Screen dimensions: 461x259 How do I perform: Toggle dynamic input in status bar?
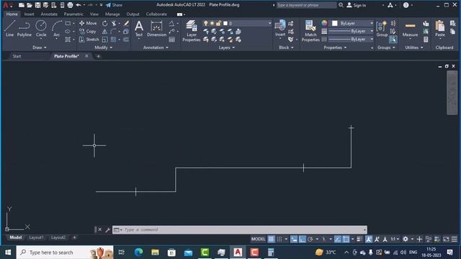[294, 239]
